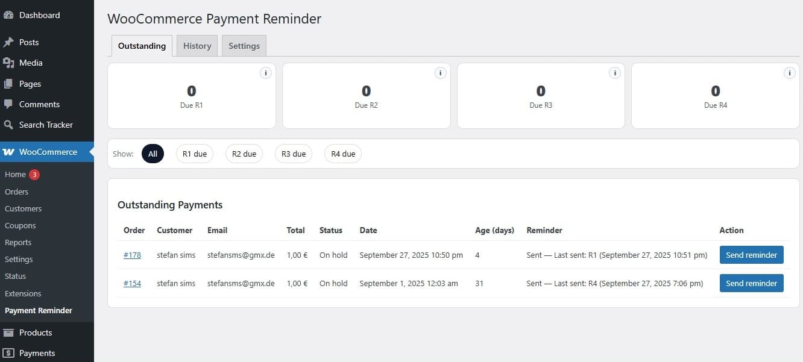Send reminder for order #178

751,255
